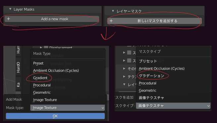The height and width of the screenshot is (123, 217).
Task: Select Procedural in the English Mask Type menu
Action: click(x=42, y=85)
